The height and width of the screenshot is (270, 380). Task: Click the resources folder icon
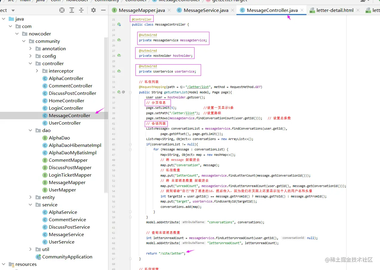click(11, 264)
